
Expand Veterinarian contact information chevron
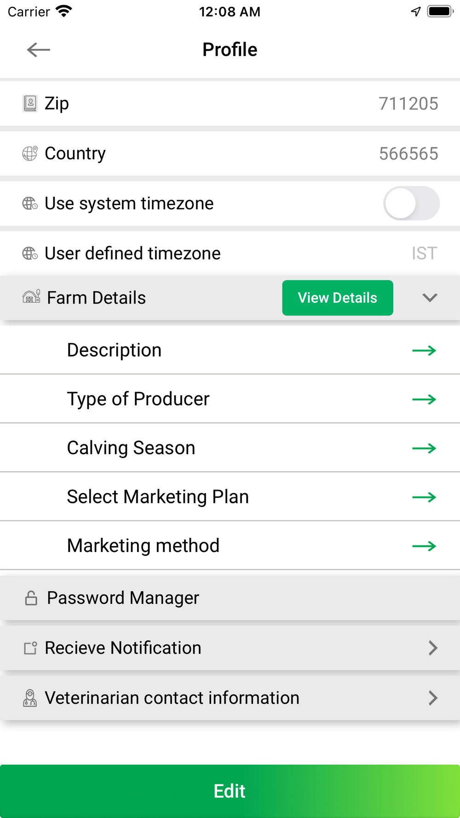point(432,698)
